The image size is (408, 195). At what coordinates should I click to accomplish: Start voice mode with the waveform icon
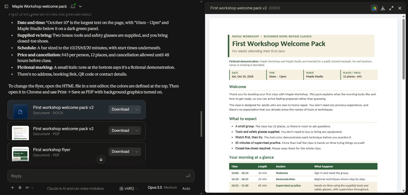[x=27, y=188]
